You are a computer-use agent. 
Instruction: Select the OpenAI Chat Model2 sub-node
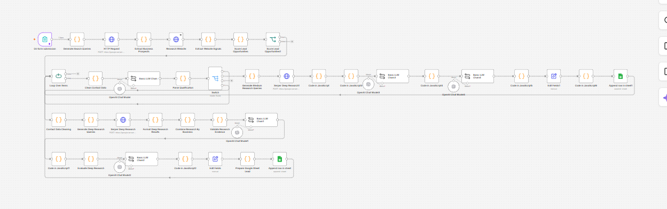pyautogui.click(x=120, y=167)
